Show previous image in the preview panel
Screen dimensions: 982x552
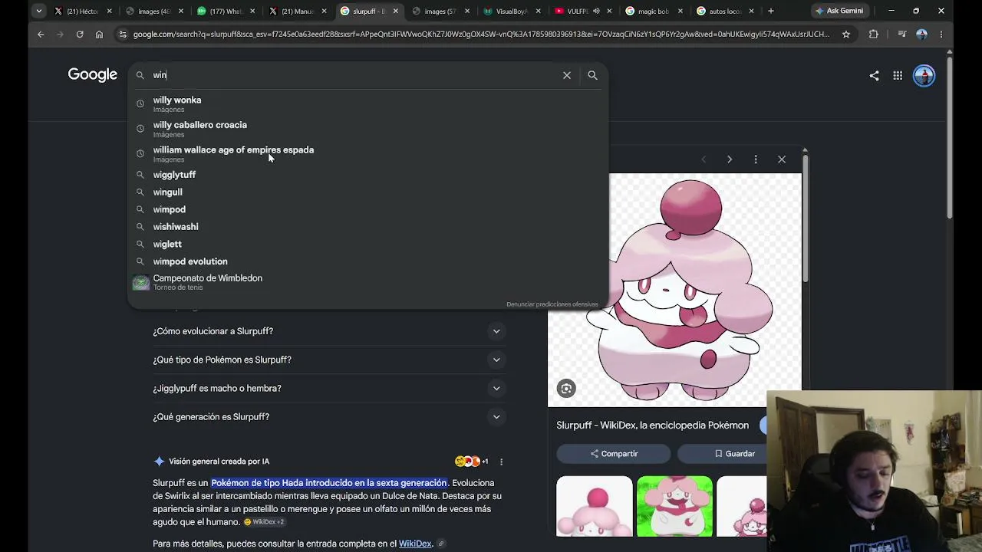pos(704,159)
